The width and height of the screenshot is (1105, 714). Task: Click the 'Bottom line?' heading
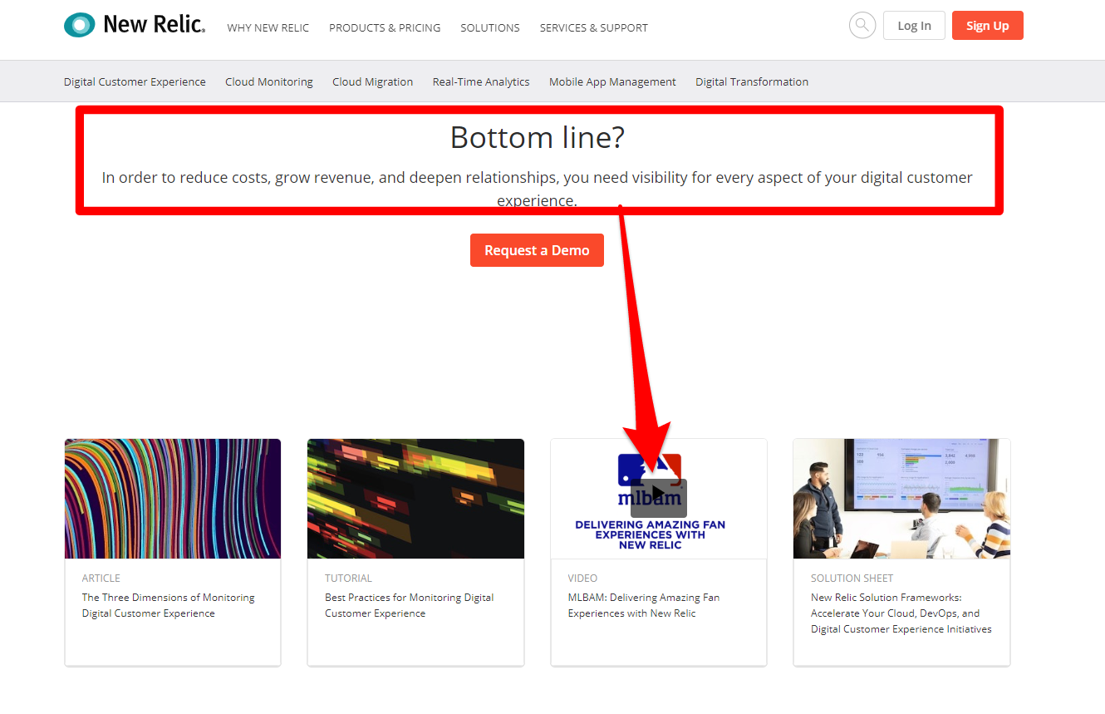(x=537, y=137)
